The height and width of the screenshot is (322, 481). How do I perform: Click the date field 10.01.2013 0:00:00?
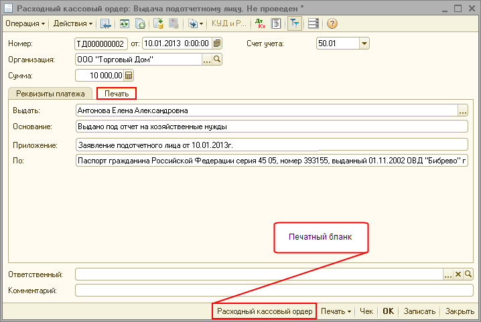point(178,44)
